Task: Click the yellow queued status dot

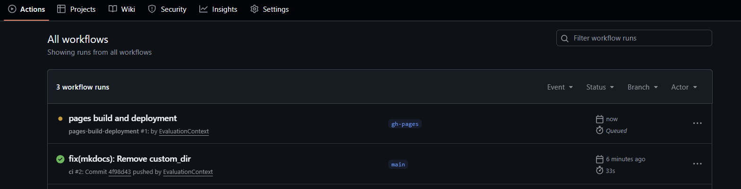Action: pos(60,119)
